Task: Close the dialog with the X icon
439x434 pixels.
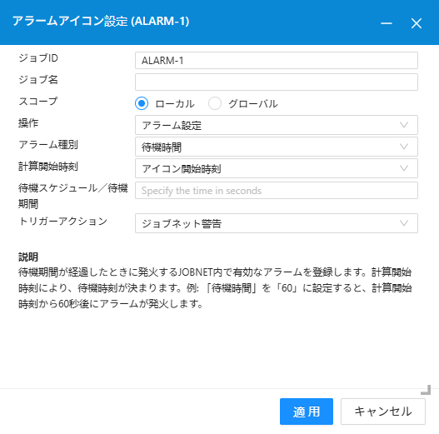Action: 417,23
